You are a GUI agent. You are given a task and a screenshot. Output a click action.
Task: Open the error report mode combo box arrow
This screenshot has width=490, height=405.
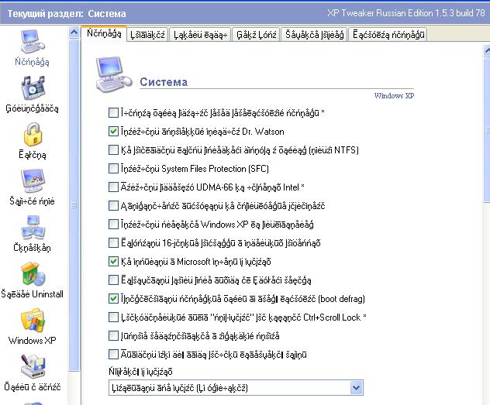coord(356,388)
